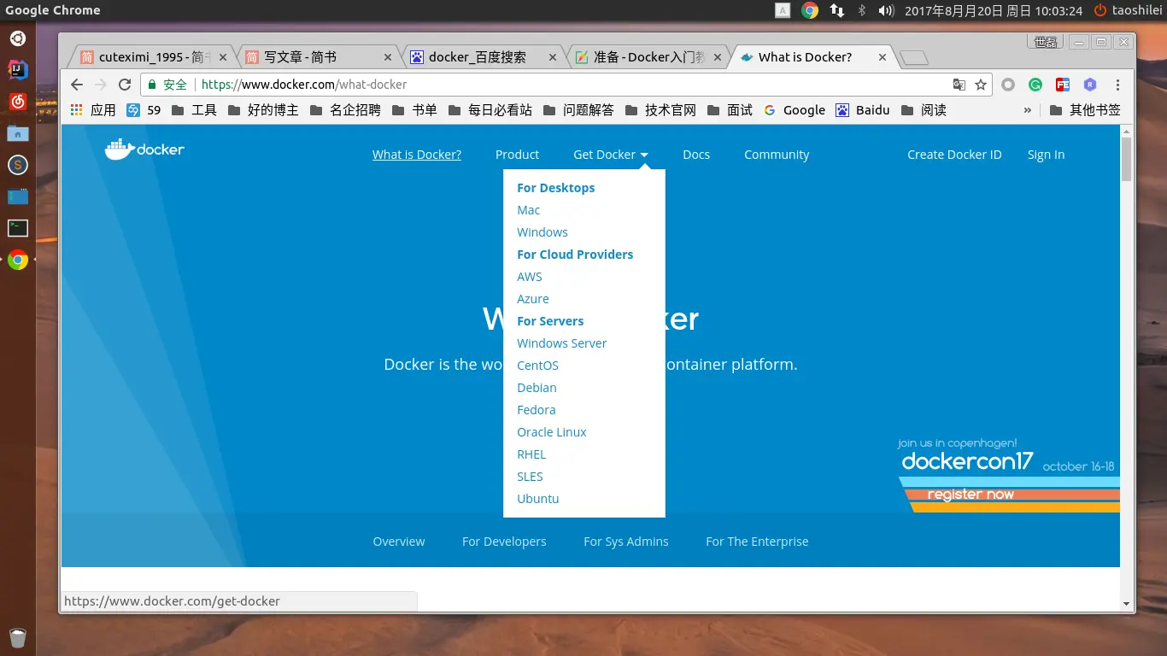The height and width of the screenshot is (656, 1167).
Task: Open the 每日必看站 bookmarks folder
Action: click(490, 110)
